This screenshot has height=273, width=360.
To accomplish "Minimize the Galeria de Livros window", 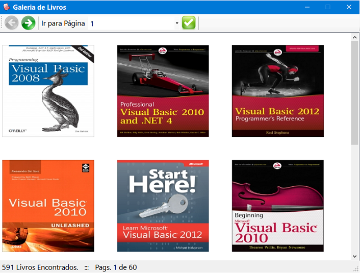I will coord(307,7).
